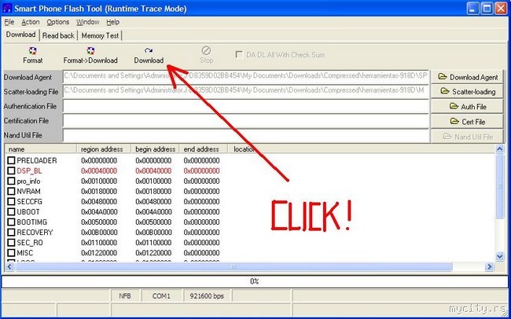Open the File menu
Image resolution: width=511 pixels, height=319 pixels.
click(9, 22)
